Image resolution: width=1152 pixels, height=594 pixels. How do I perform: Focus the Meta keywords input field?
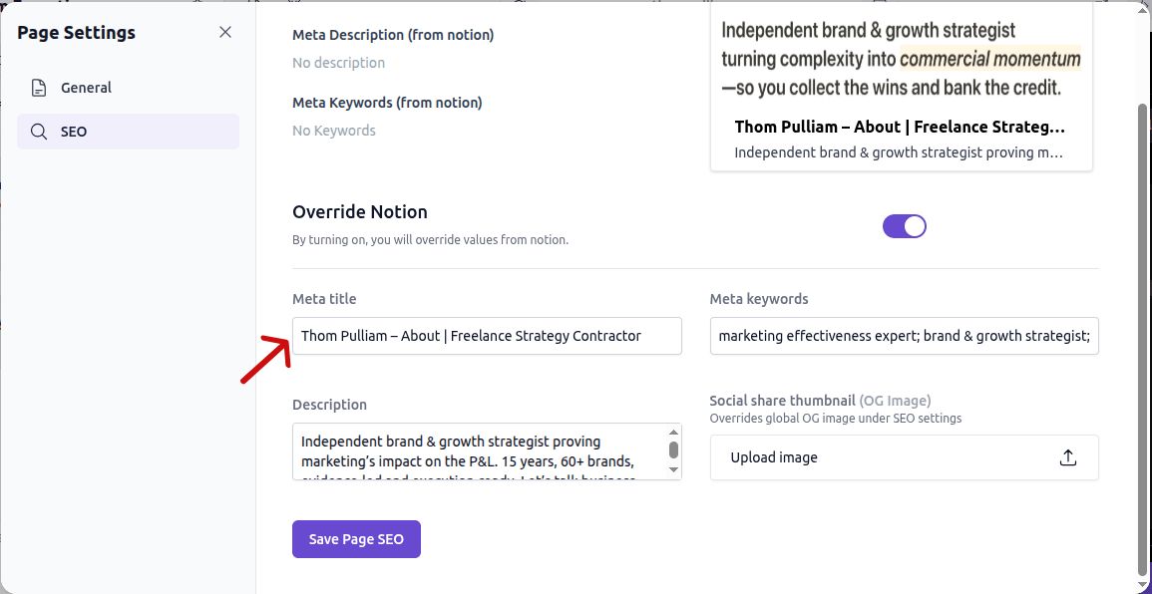coord(904,336)
